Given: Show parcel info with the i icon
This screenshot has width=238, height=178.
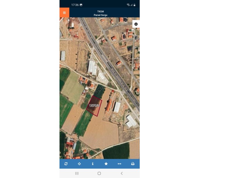Looking at the screenshot, I should 92,164.
